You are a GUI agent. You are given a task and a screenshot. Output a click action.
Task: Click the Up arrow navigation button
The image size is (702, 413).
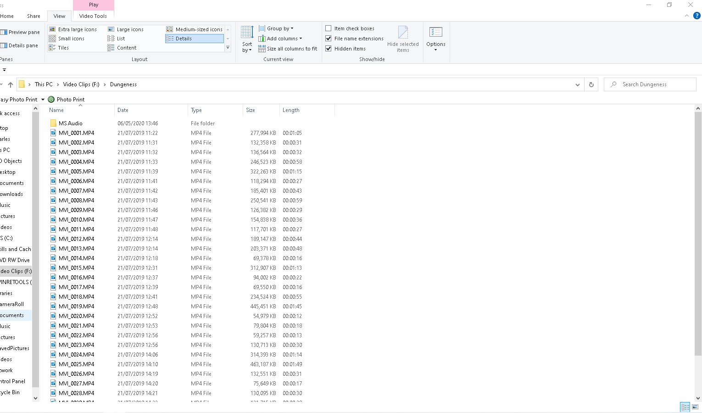[x=11, y=84]
